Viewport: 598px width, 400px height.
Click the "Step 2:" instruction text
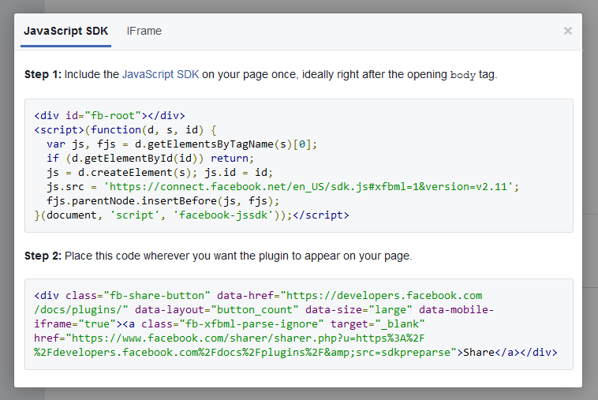pyautogui.click(x=219, y=256)
